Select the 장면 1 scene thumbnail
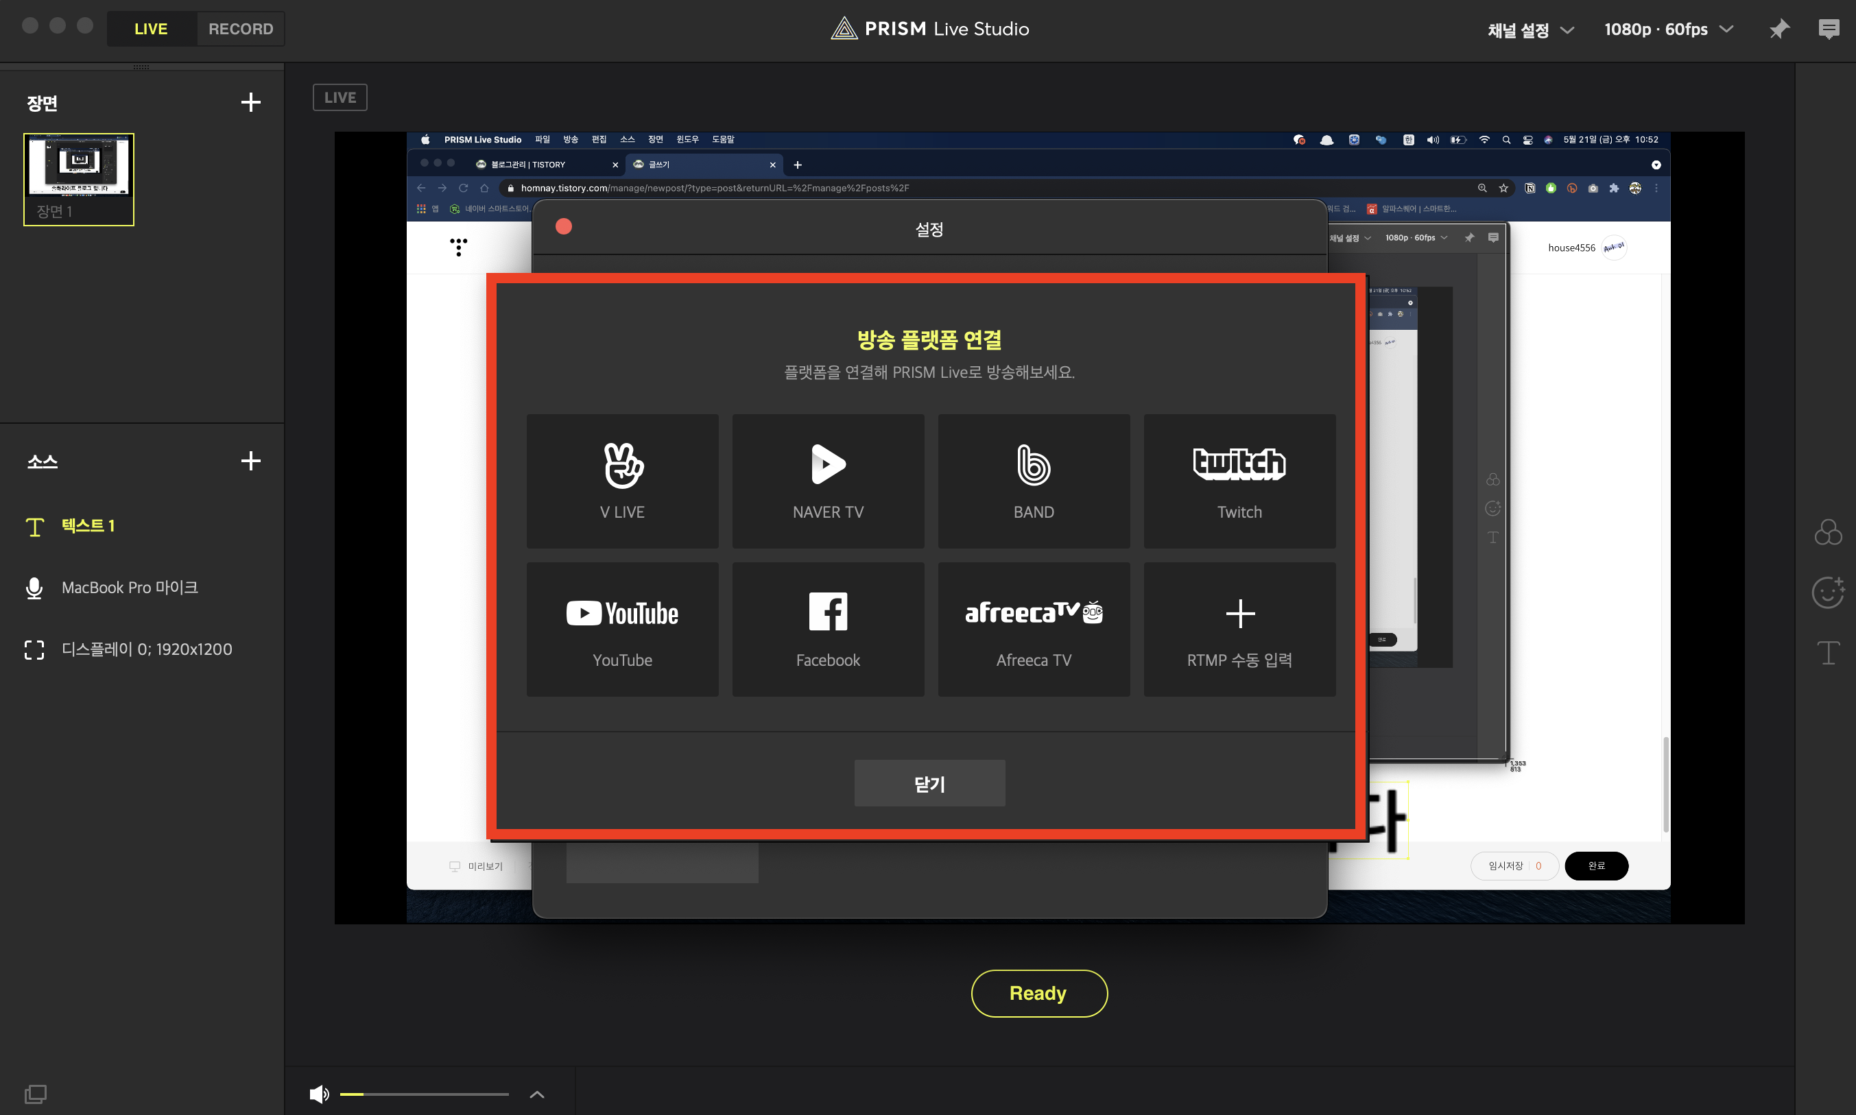 pyautogui.click(x=79, y=180)
